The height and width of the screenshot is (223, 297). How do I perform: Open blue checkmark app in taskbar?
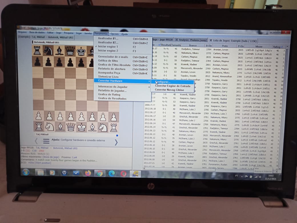(76, 173)
